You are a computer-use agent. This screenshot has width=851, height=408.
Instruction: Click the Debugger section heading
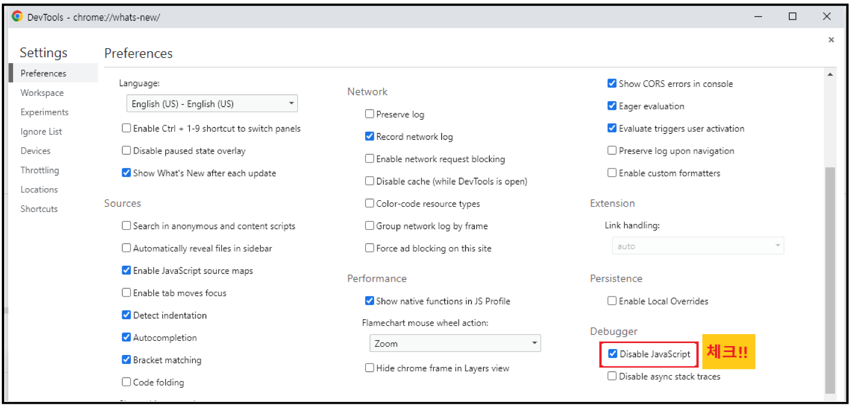(x=613, y=332)
